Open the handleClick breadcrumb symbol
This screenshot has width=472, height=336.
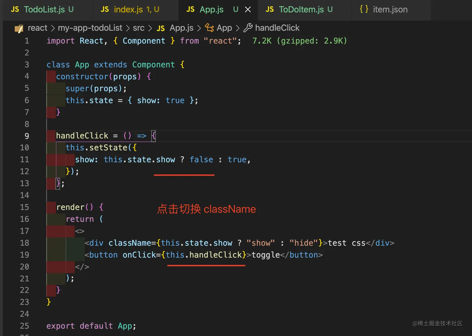point(277,28)
